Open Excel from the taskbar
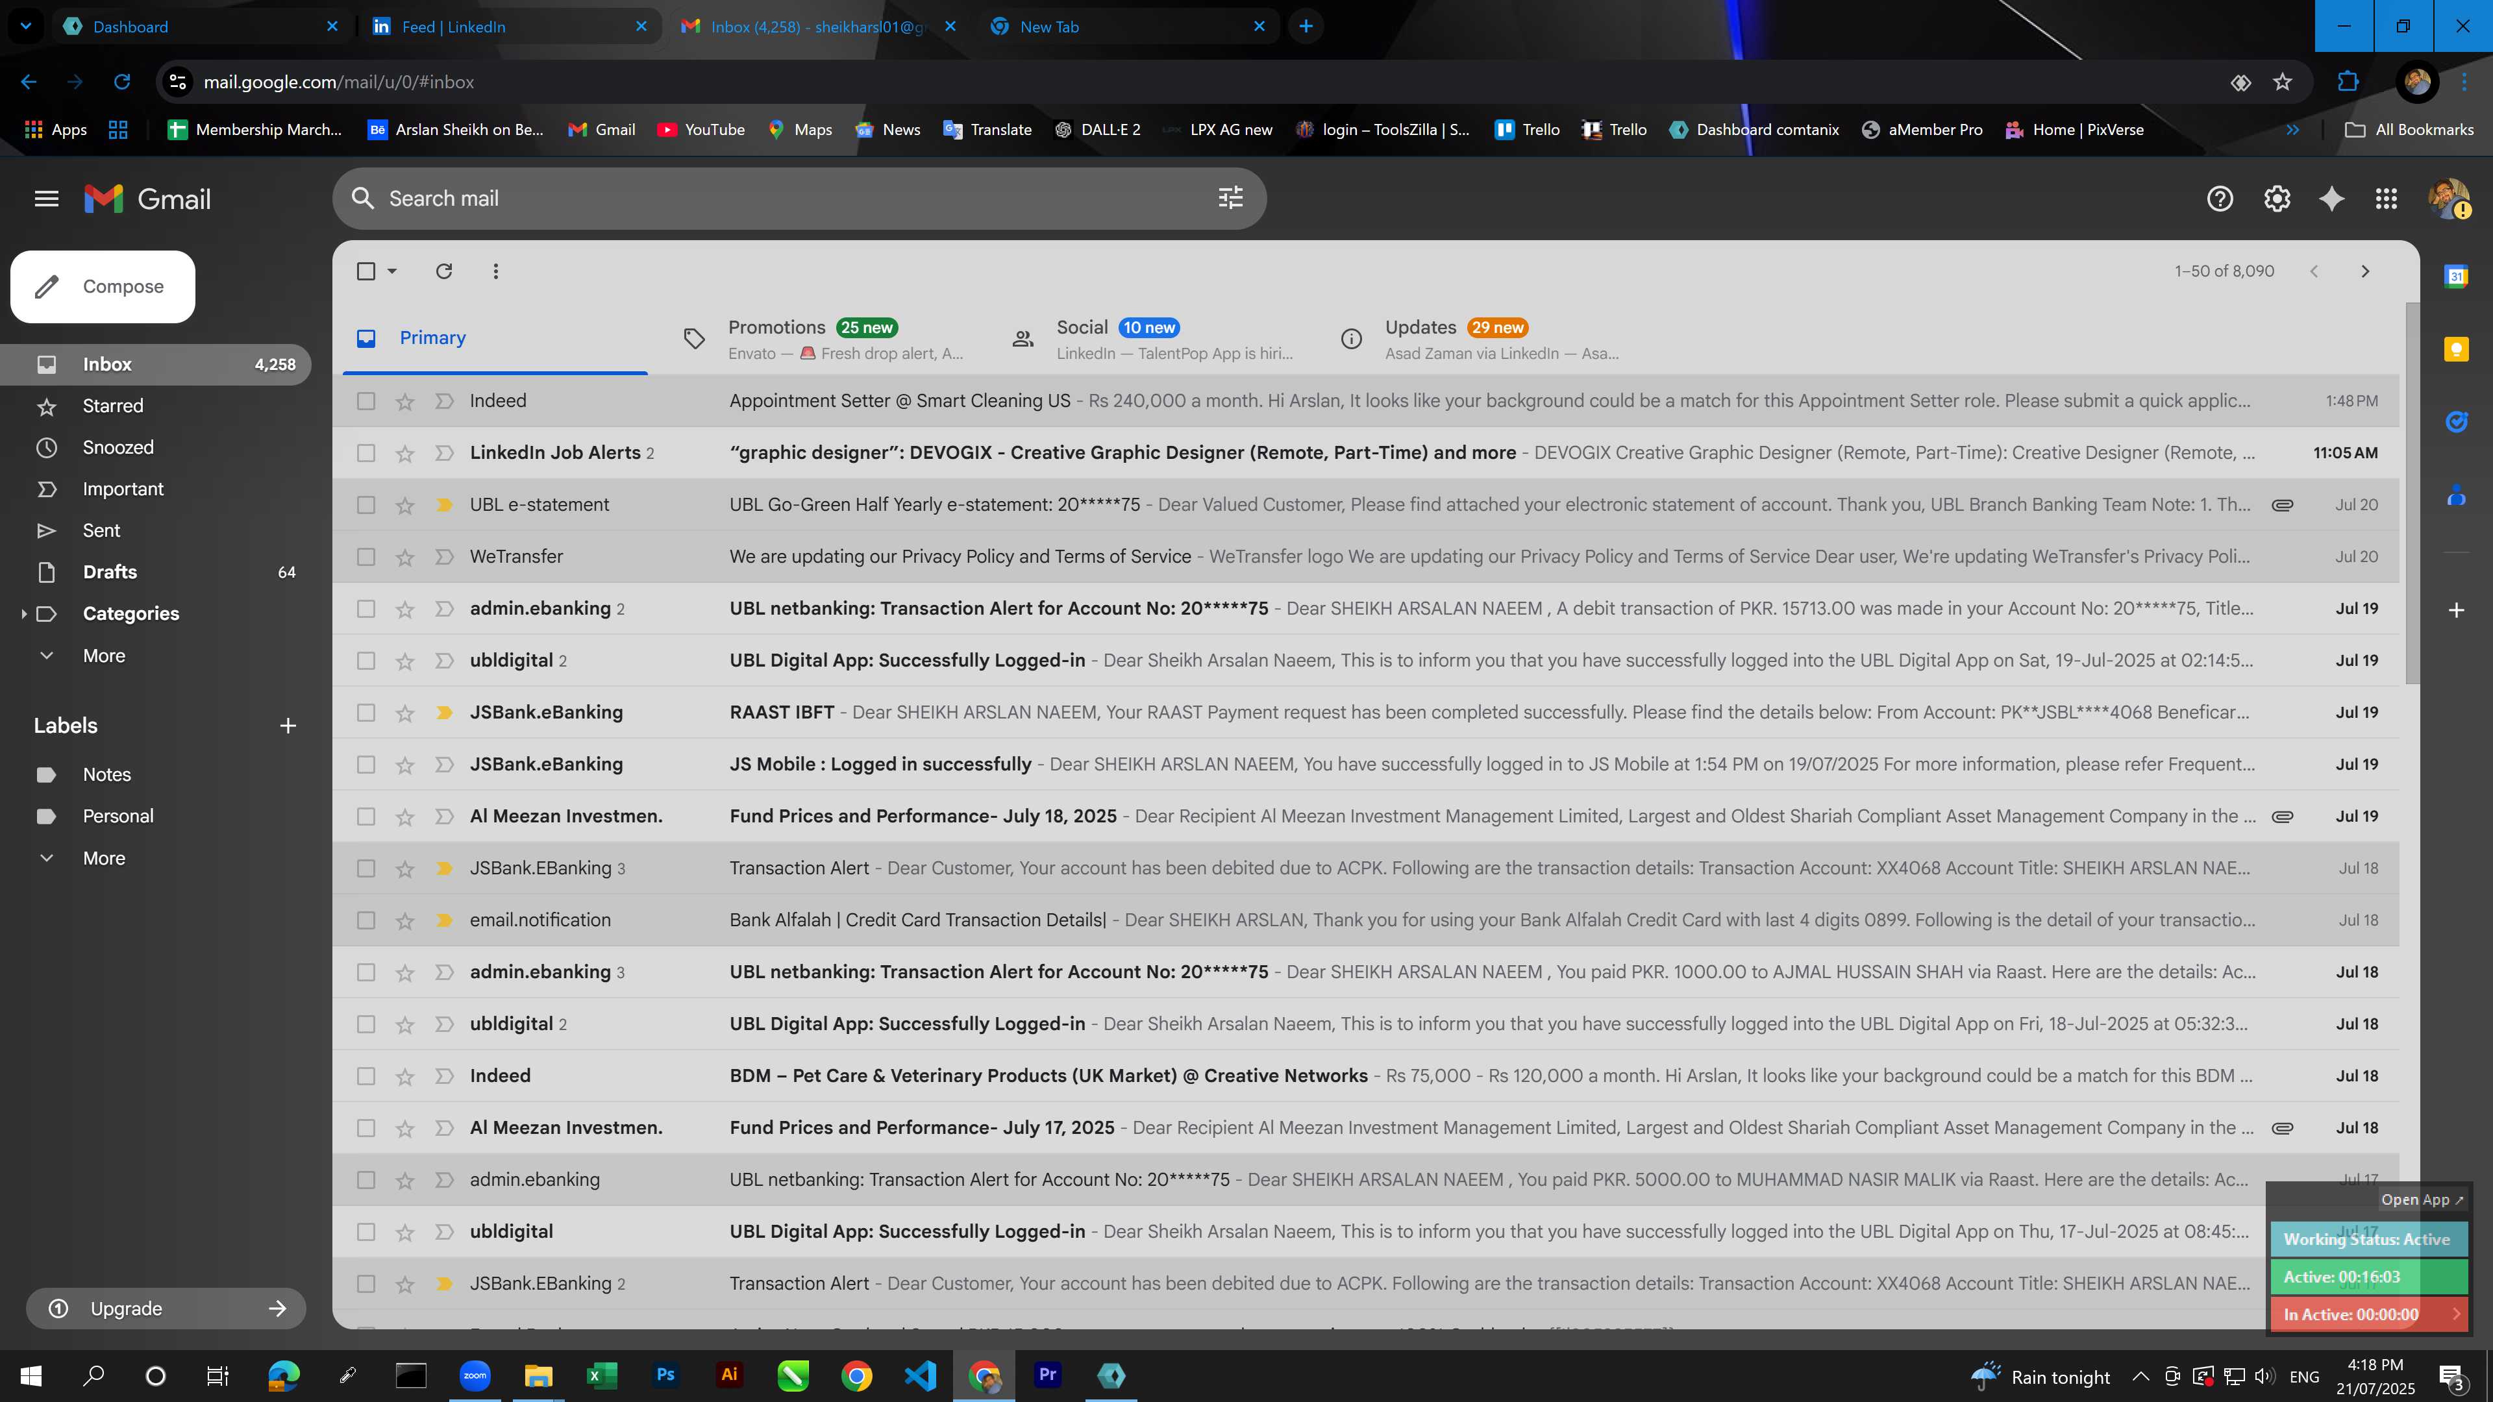 (601, 1375)
